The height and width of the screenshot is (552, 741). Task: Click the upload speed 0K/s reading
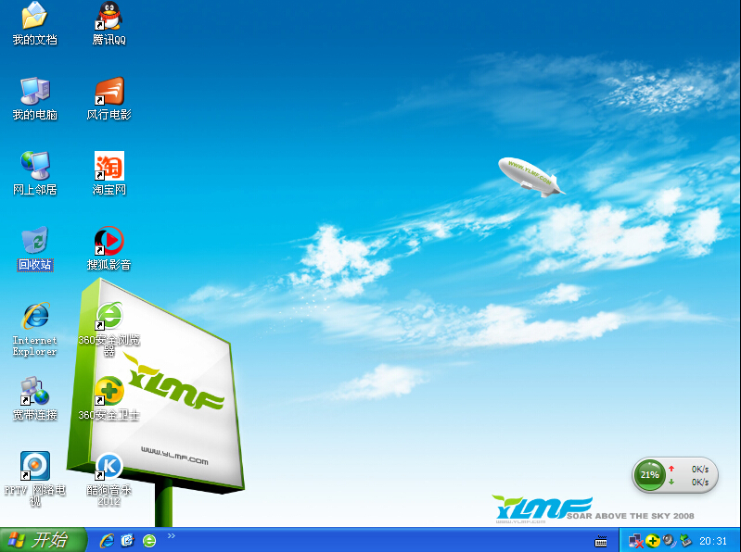pyautogui.click(x=700, y=469)
